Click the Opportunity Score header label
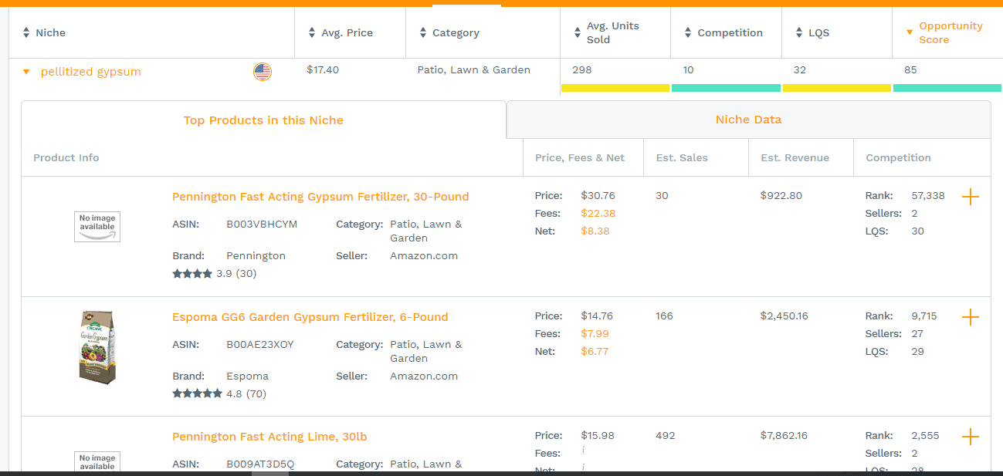Viewport: 1003px width, 476px height. pyautogui.click(x=950, y=33)
